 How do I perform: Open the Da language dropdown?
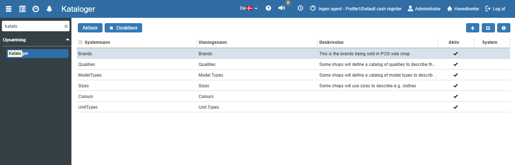coord(249,8)
